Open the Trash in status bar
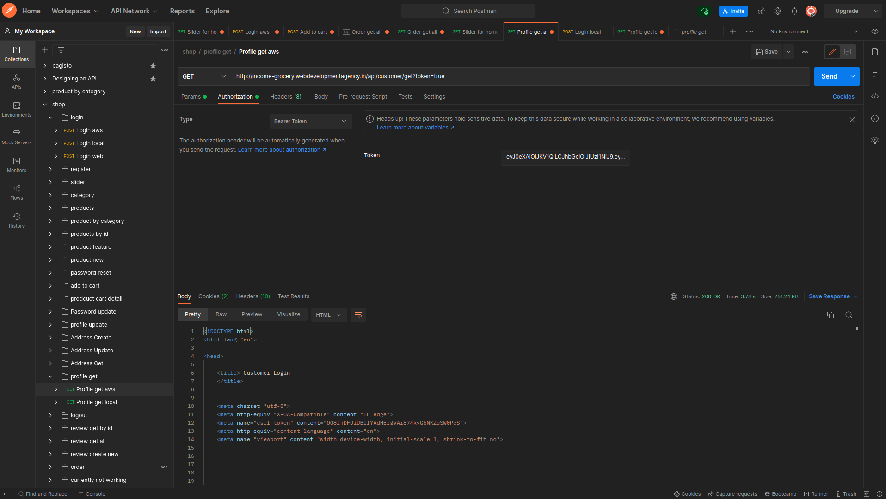This screenshot has height=499, width=886. (846, 494)
